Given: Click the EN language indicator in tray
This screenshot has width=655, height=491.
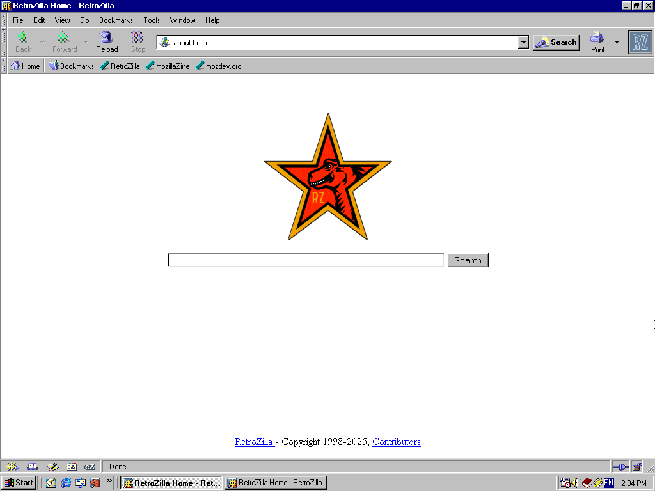Looking at the screenshot, I should point(609,483).
